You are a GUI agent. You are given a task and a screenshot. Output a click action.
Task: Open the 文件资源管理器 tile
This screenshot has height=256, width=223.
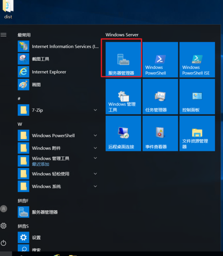[197, 134]
